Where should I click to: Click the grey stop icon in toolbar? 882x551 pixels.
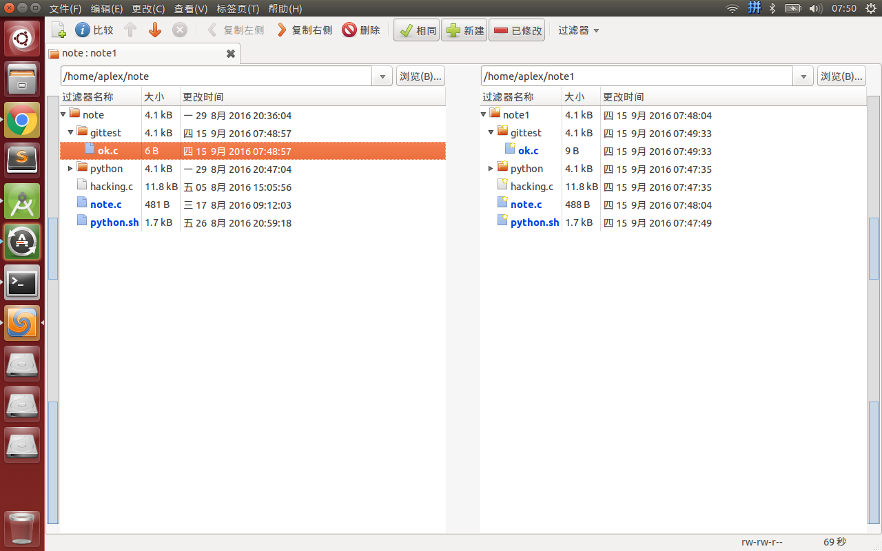coord(179,30)
